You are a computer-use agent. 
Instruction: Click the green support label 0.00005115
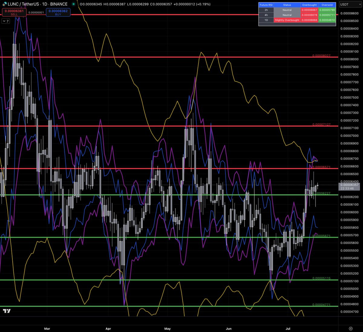[x=321, y=279]
